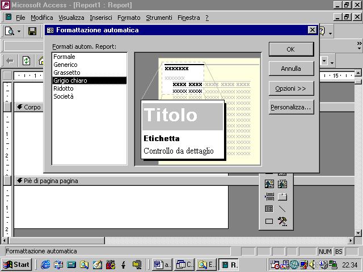
Task: Open the Inserisci menu
Action: tap(101, 18)
